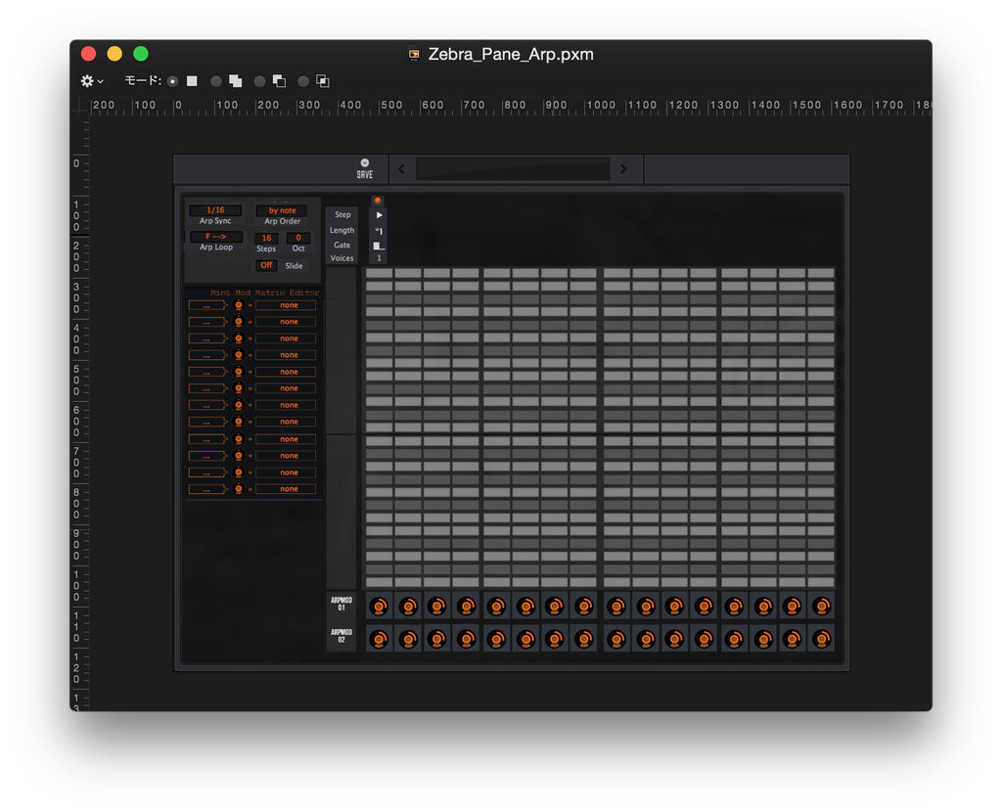
Task: Toggle the Slide Off switch
Action: pyautogui.click(x=266, y=265)
